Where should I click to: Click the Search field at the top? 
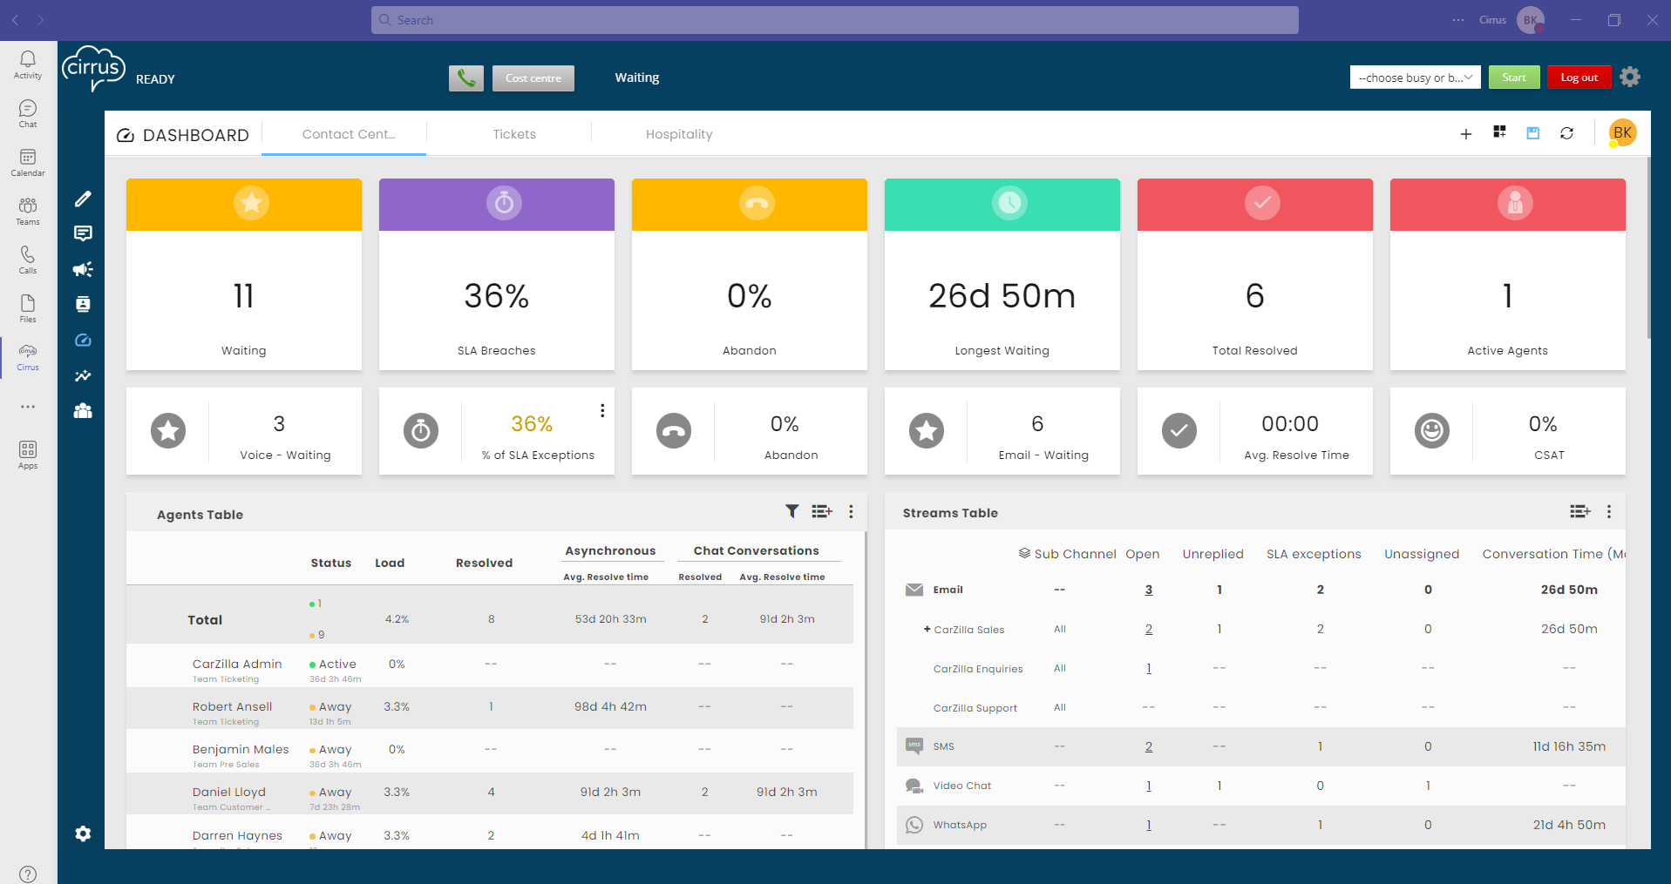(834, 19)
